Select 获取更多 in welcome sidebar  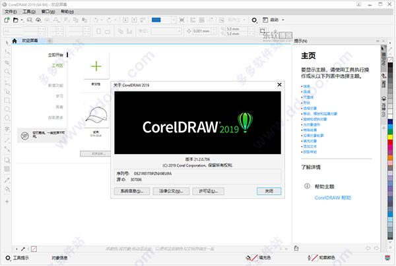click(x=55, y=117)
